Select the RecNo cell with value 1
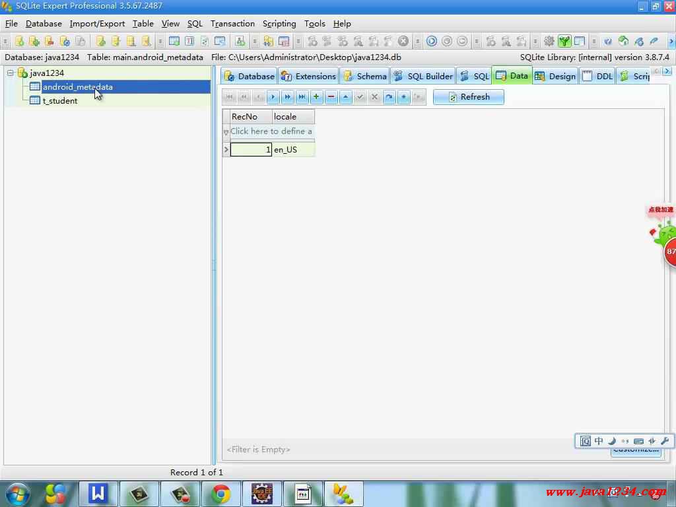Viewport: 676px width, 507px height. (251, 150)
